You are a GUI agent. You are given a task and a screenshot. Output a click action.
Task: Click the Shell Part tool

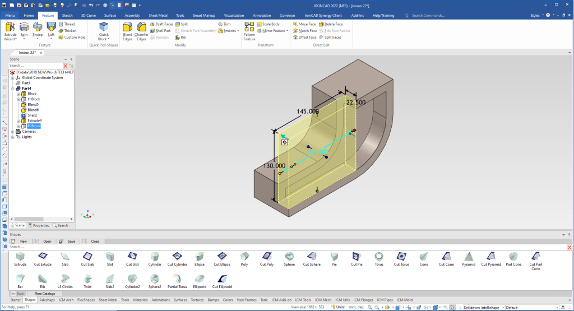(x=160, y=31)
